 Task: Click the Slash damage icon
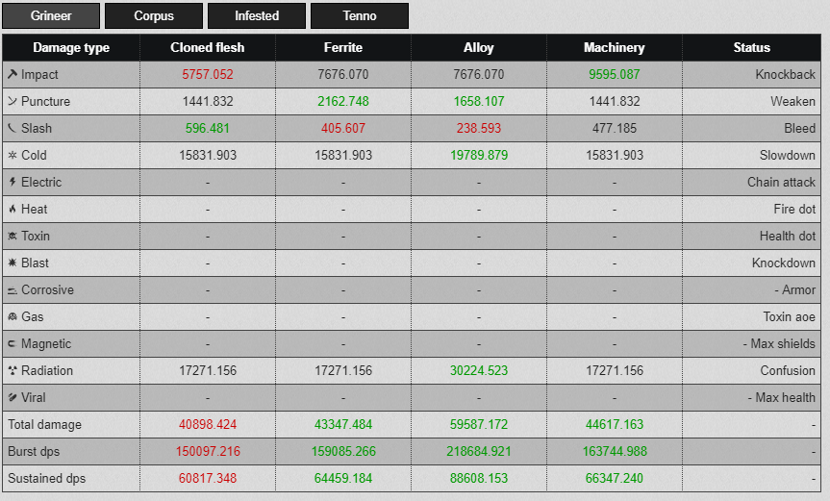click(12, 128)
